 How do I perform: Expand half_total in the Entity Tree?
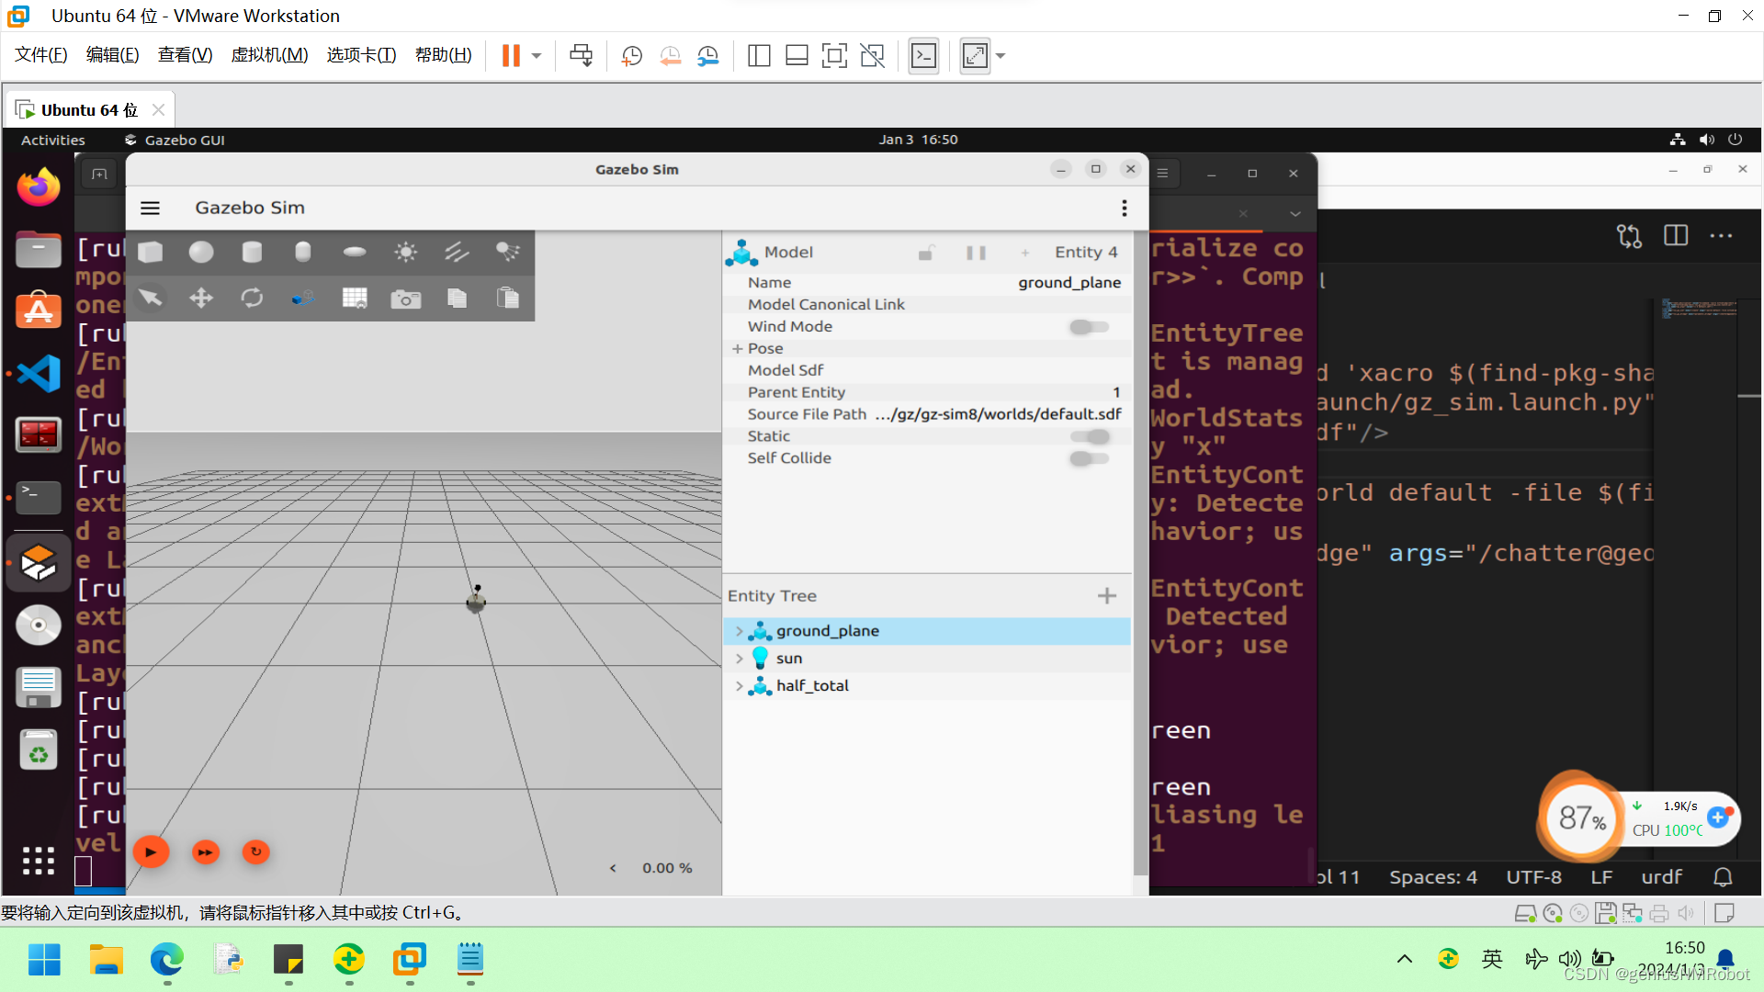click(739, 686)
